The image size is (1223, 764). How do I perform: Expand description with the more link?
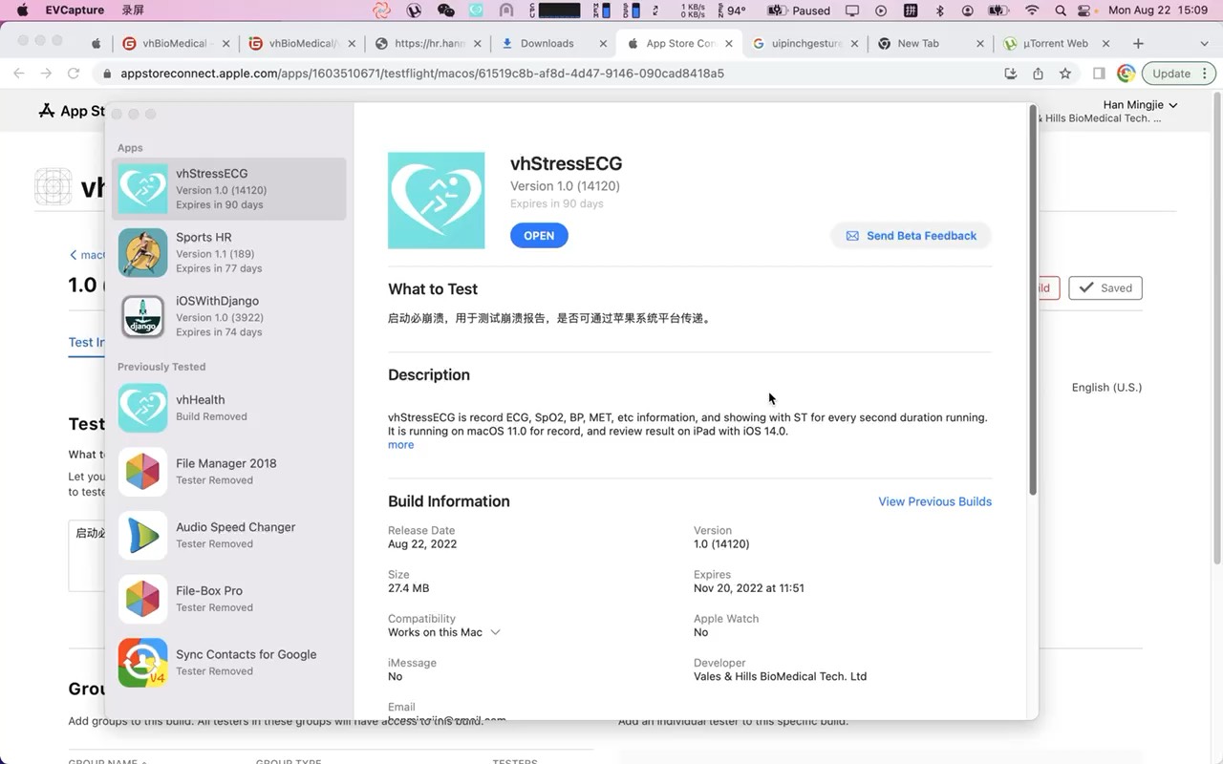(400, 445)
